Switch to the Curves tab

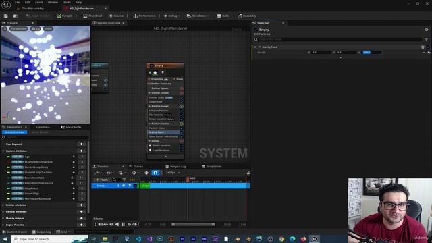pyautogui.click(x=136, y=167)
